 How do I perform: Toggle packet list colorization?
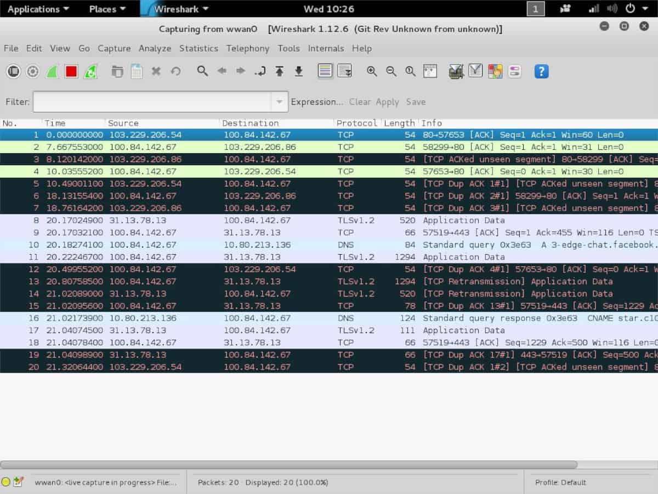[325, 71]
